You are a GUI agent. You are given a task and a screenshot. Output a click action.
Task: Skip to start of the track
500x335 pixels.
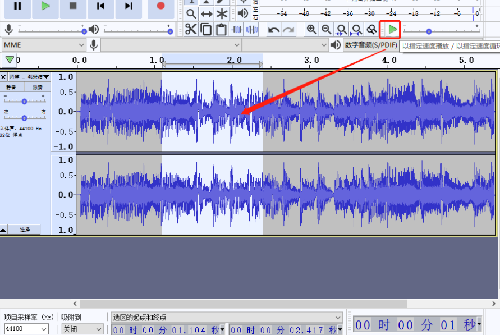pyautogui.click(x=101, y=7)
